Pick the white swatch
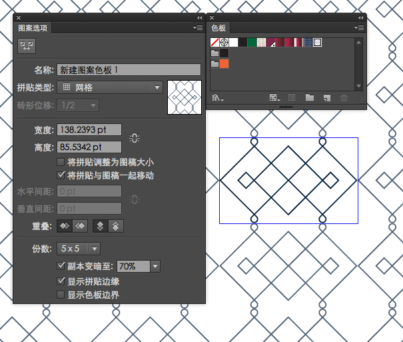 pyautogui.click(x=233, y=42)
